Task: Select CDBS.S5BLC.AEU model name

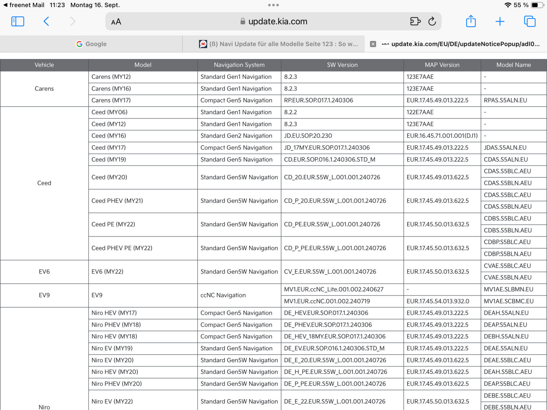Action: click(x=513, y=219)
